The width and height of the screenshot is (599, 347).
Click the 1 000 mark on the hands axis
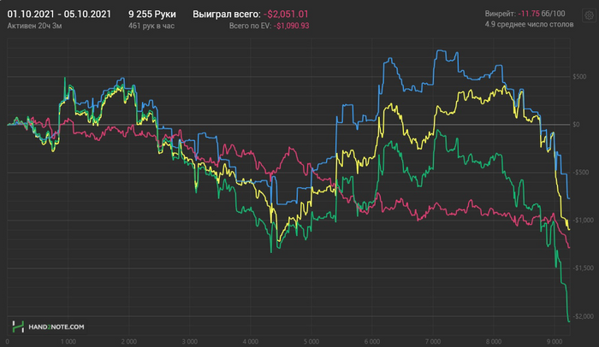[68, 341]
